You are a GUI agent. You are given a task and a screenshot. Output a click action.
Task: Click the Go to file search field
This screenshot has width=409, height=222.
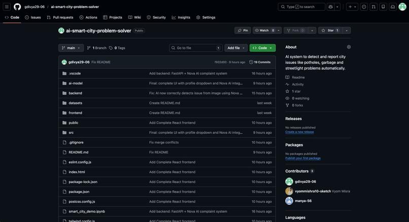tap(196, 48)
